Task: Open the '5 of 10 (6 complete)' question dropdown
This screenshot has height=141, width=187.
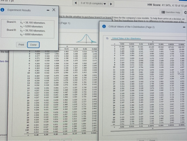Action: pyautogui.click(x=93, y=4)
